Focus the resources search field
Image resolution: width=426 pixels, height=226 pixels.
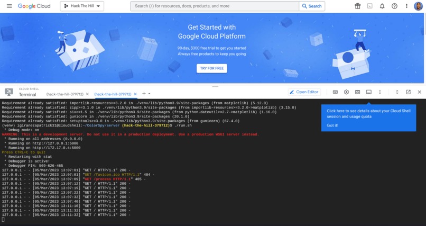click(215, 6)
